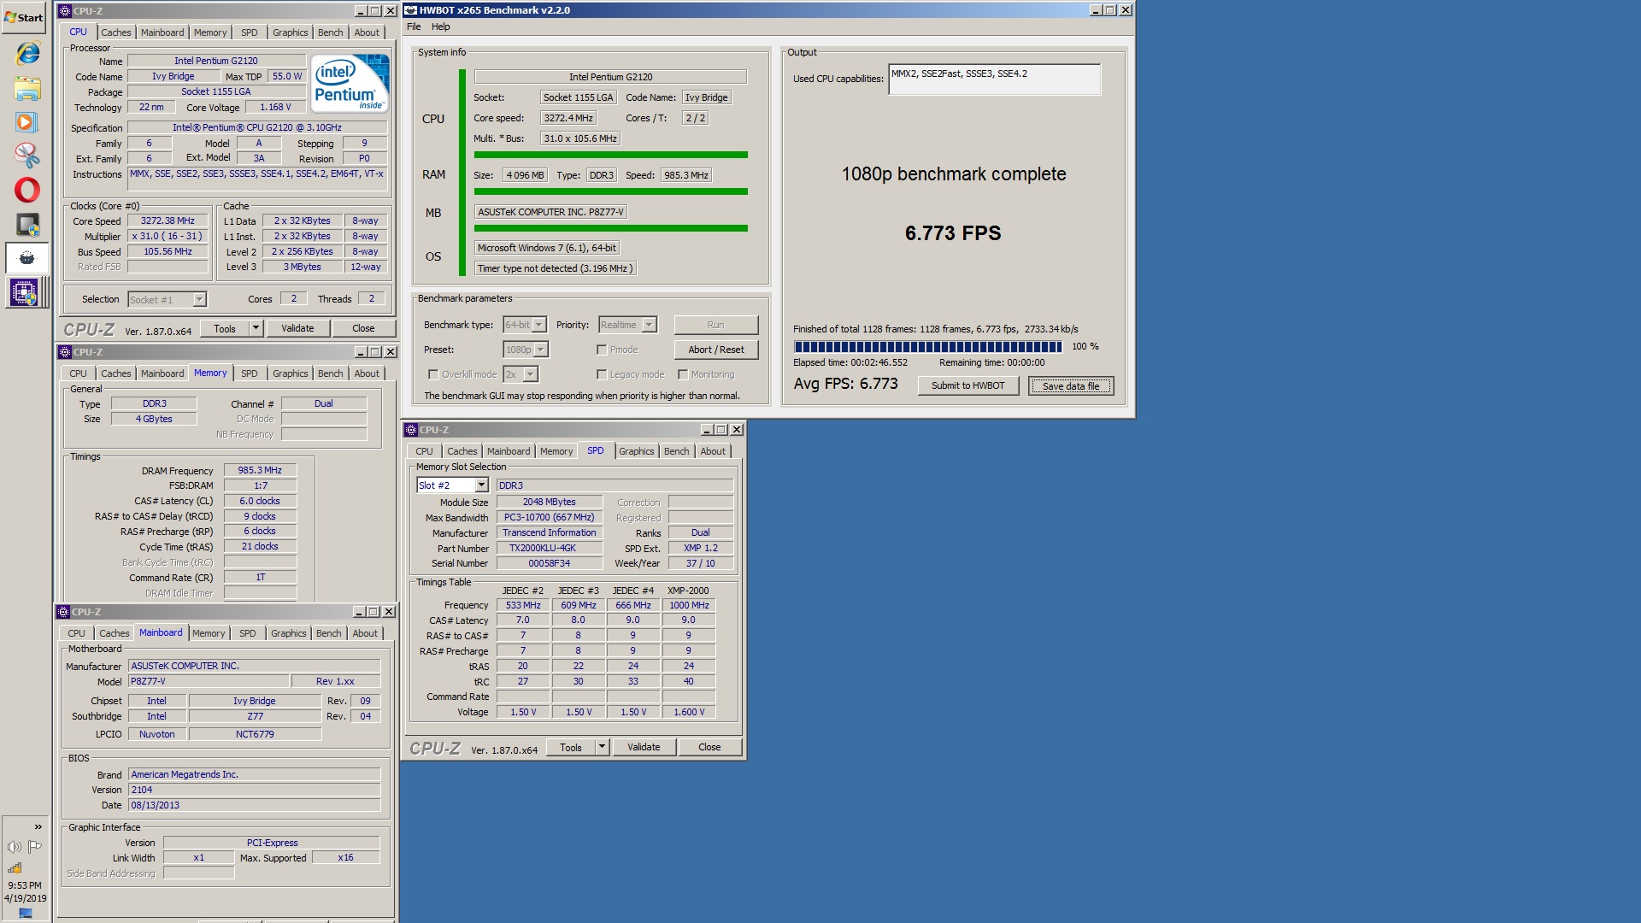Click title bar icon of the Mainboard-tab CPU-Z window
The image size is (1641, 923).
[x=63, y=612]
